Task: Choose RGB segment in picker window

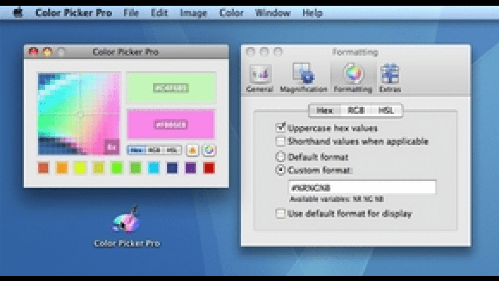Action: 154,150
